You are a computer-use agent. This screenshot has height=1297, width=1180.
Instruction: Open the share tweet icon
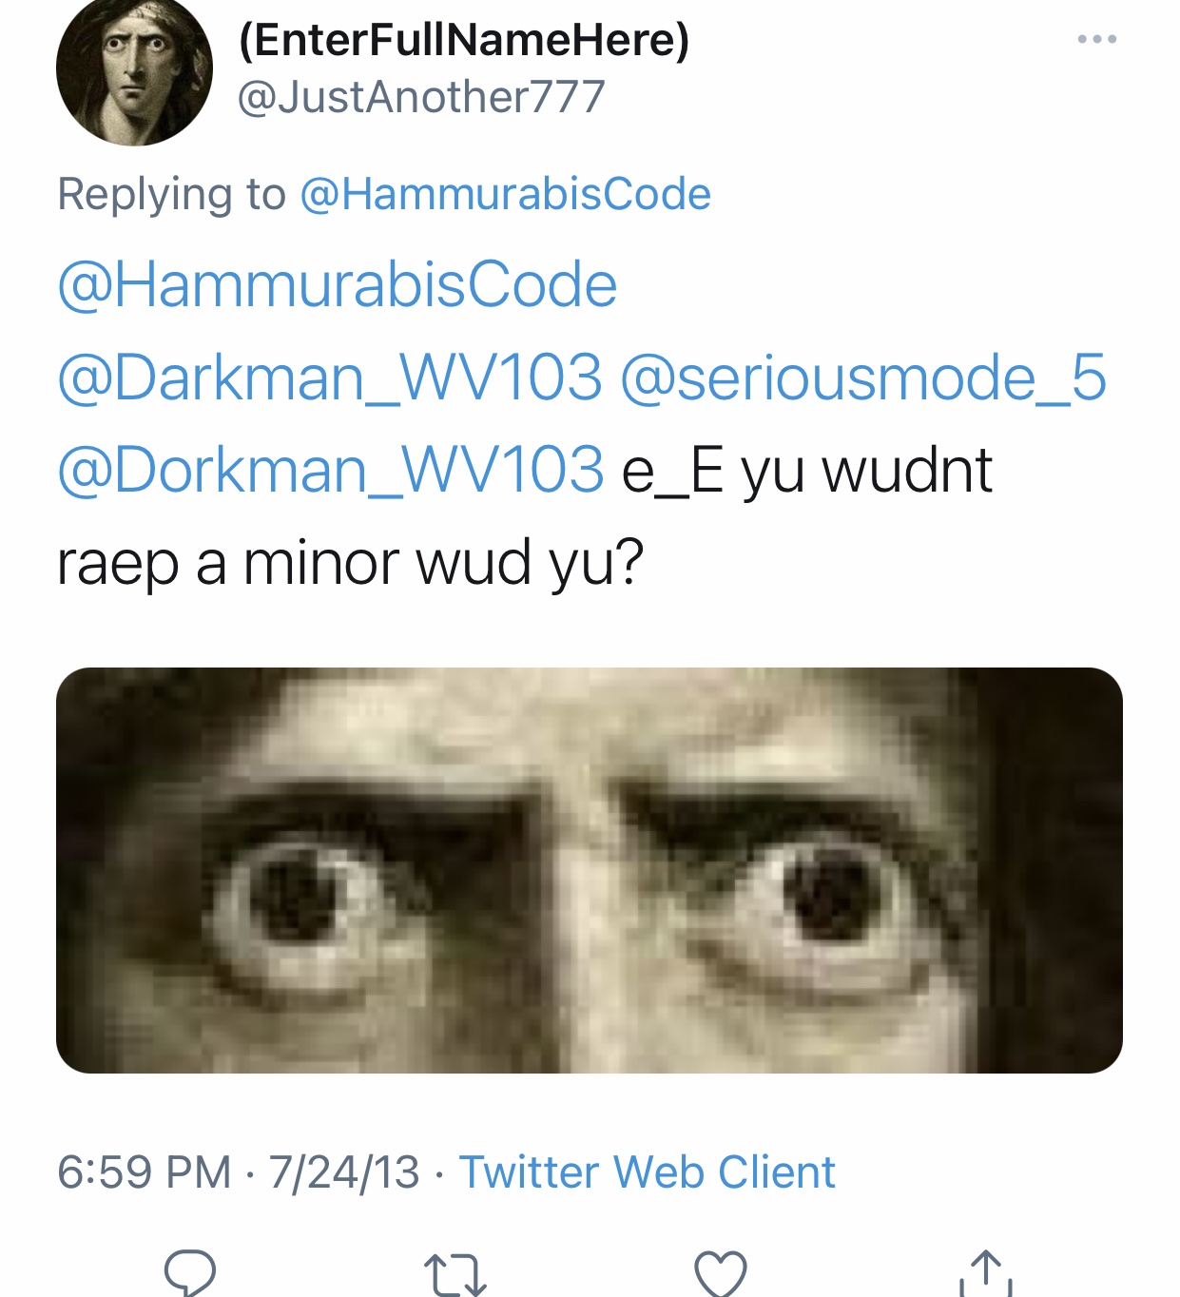pyautogui.click(x=986, y=1273)
